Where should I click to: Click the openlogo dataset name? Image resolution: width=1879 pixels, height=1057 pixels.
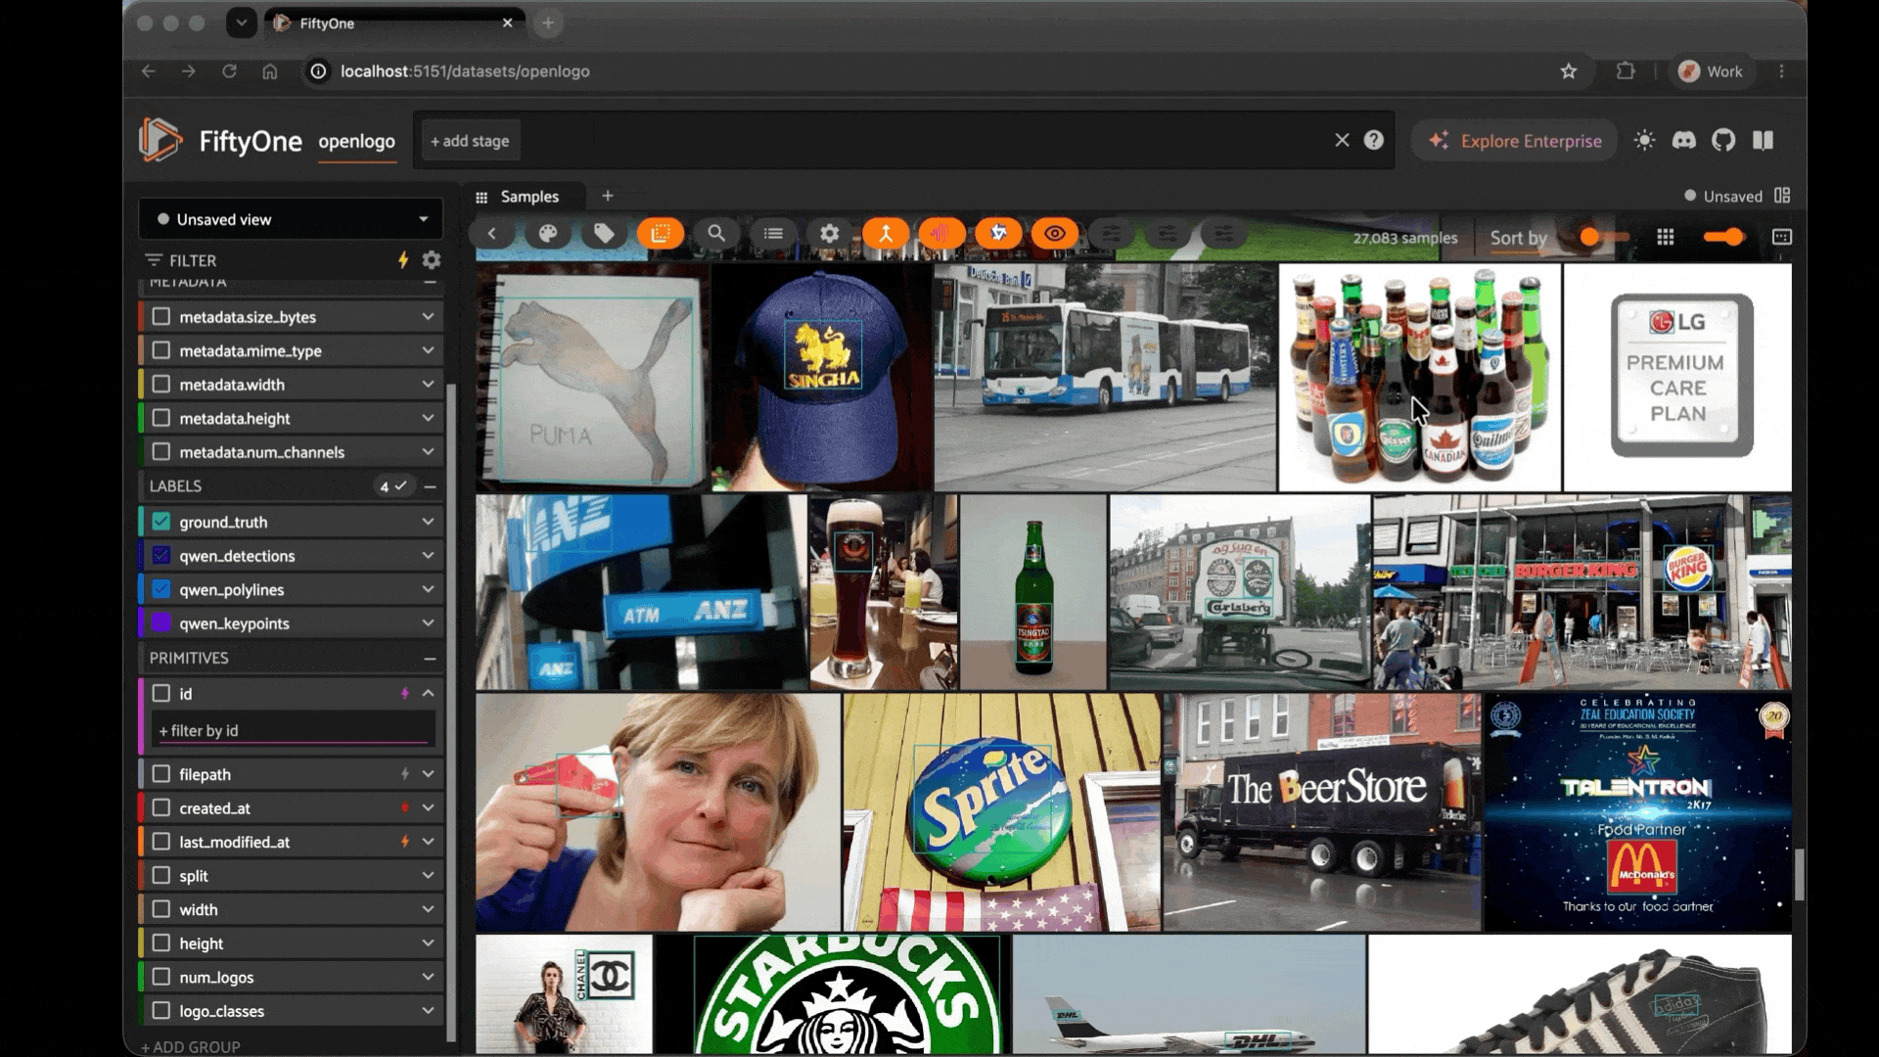click(356, 141)
